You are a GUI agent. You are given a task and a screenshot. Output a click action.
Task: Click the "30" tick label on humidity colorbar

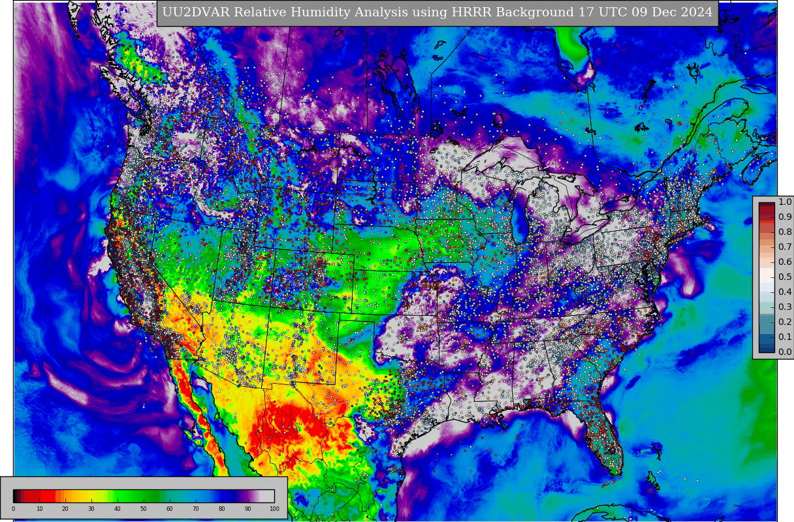coord(91,509)
